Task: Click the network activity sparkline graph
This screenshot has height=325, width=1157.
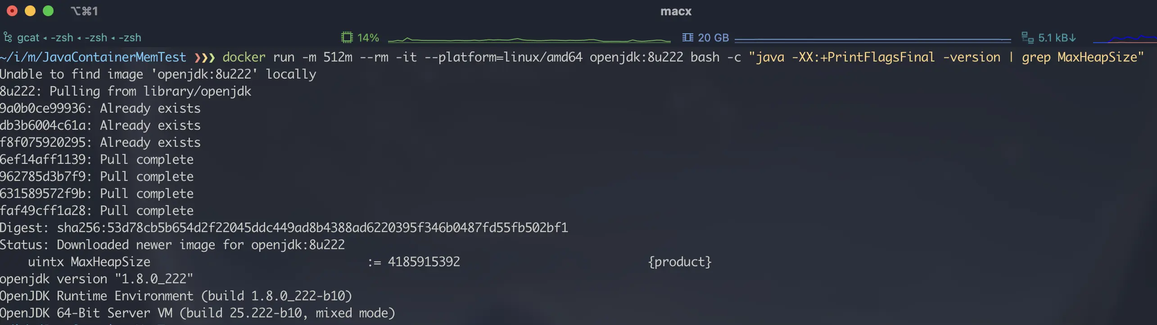Action: click(x=1125, y=39)
